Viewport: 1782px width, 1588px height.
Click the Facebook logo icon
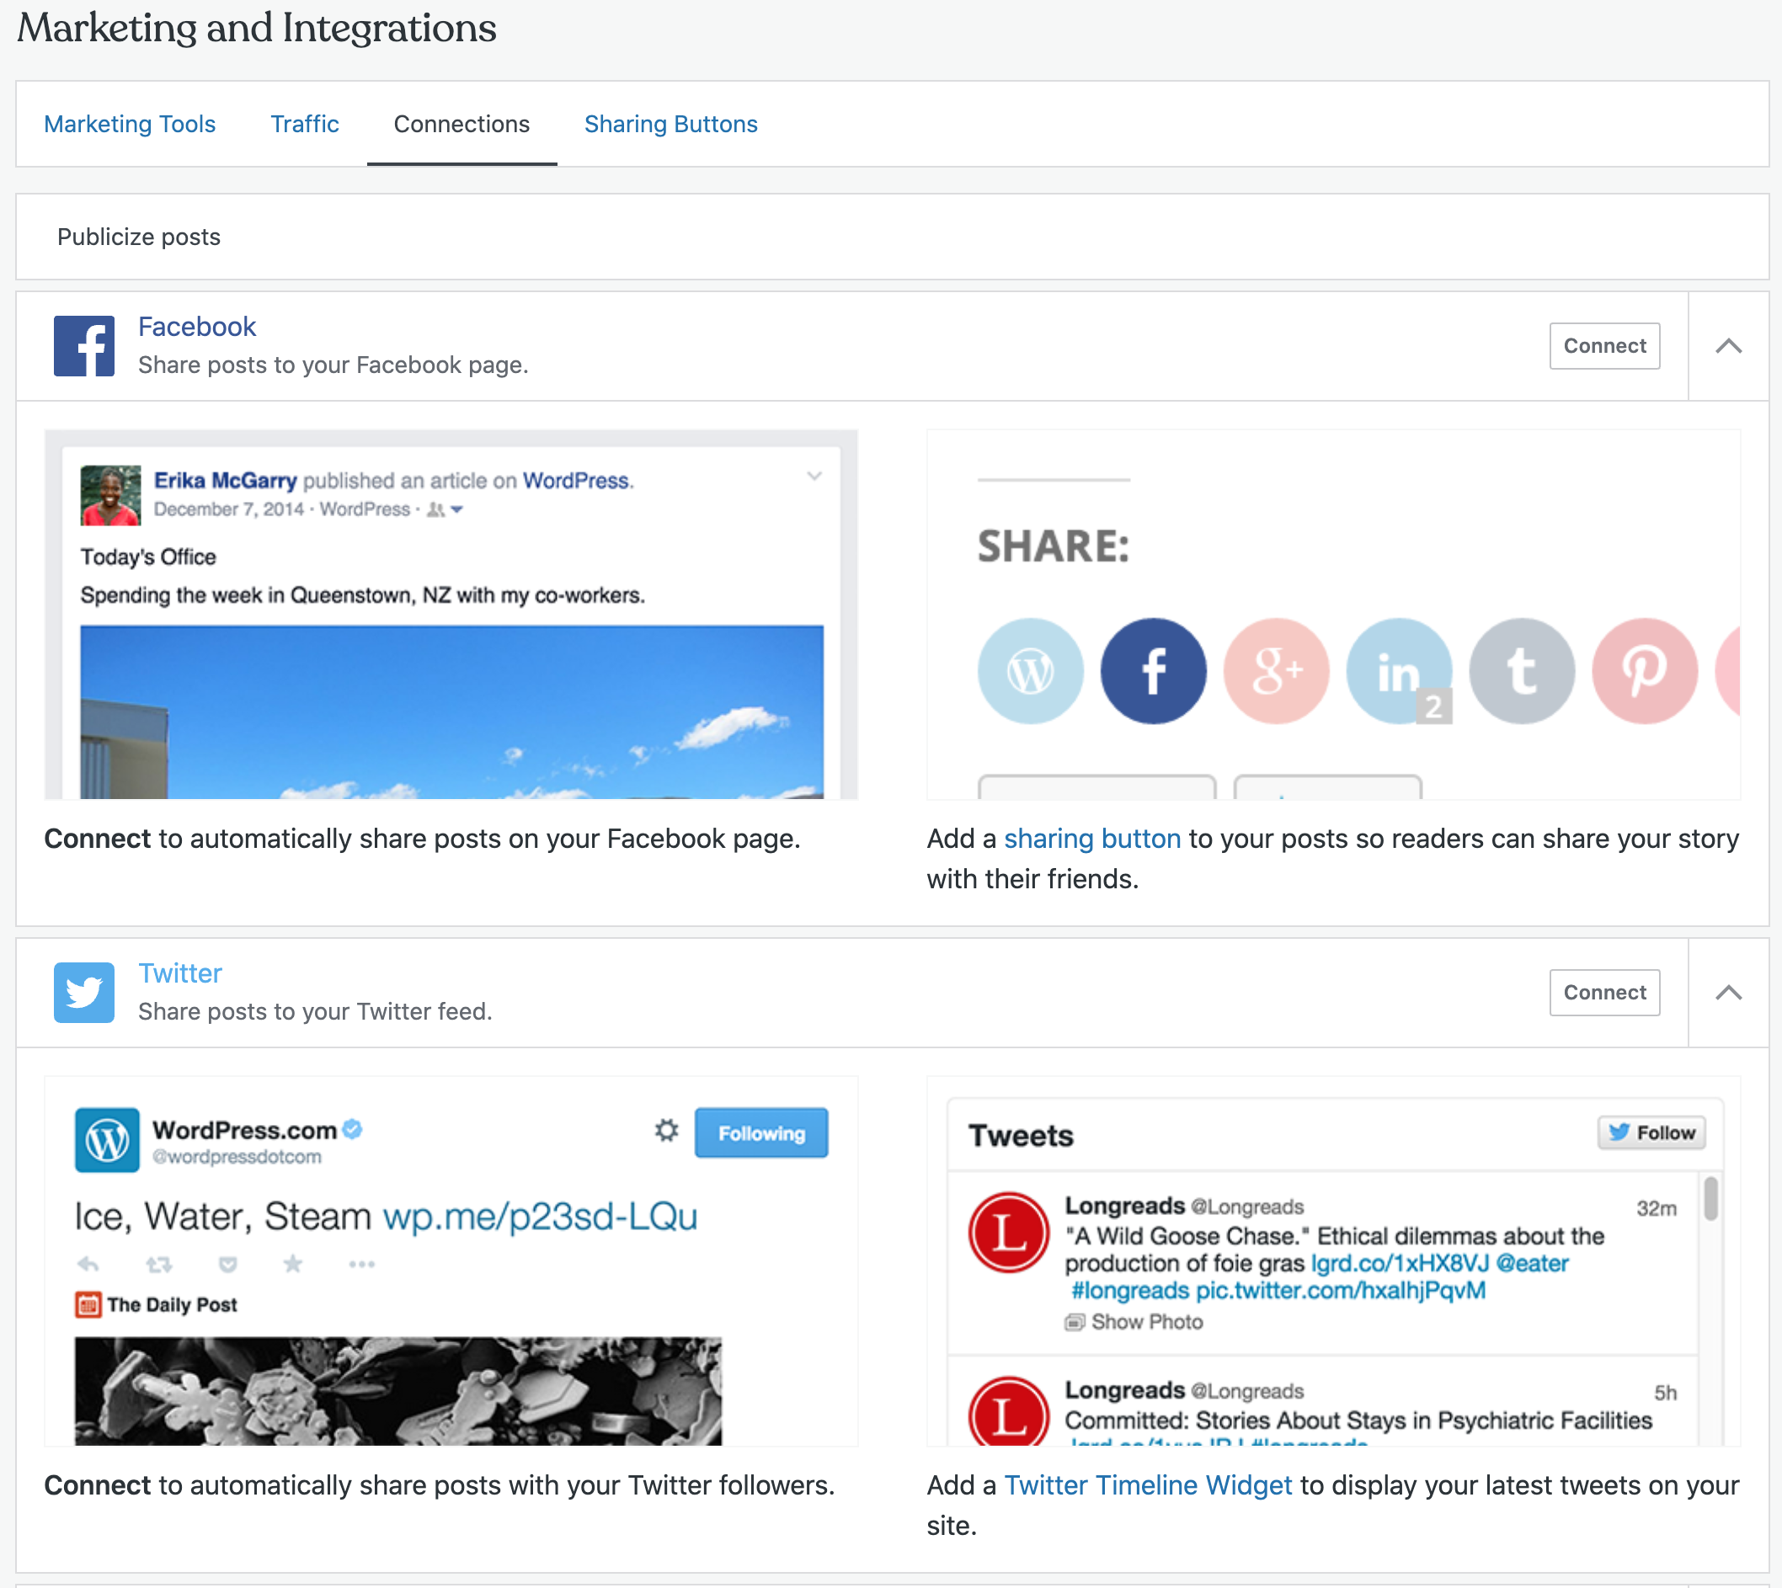tap(83, 346)
